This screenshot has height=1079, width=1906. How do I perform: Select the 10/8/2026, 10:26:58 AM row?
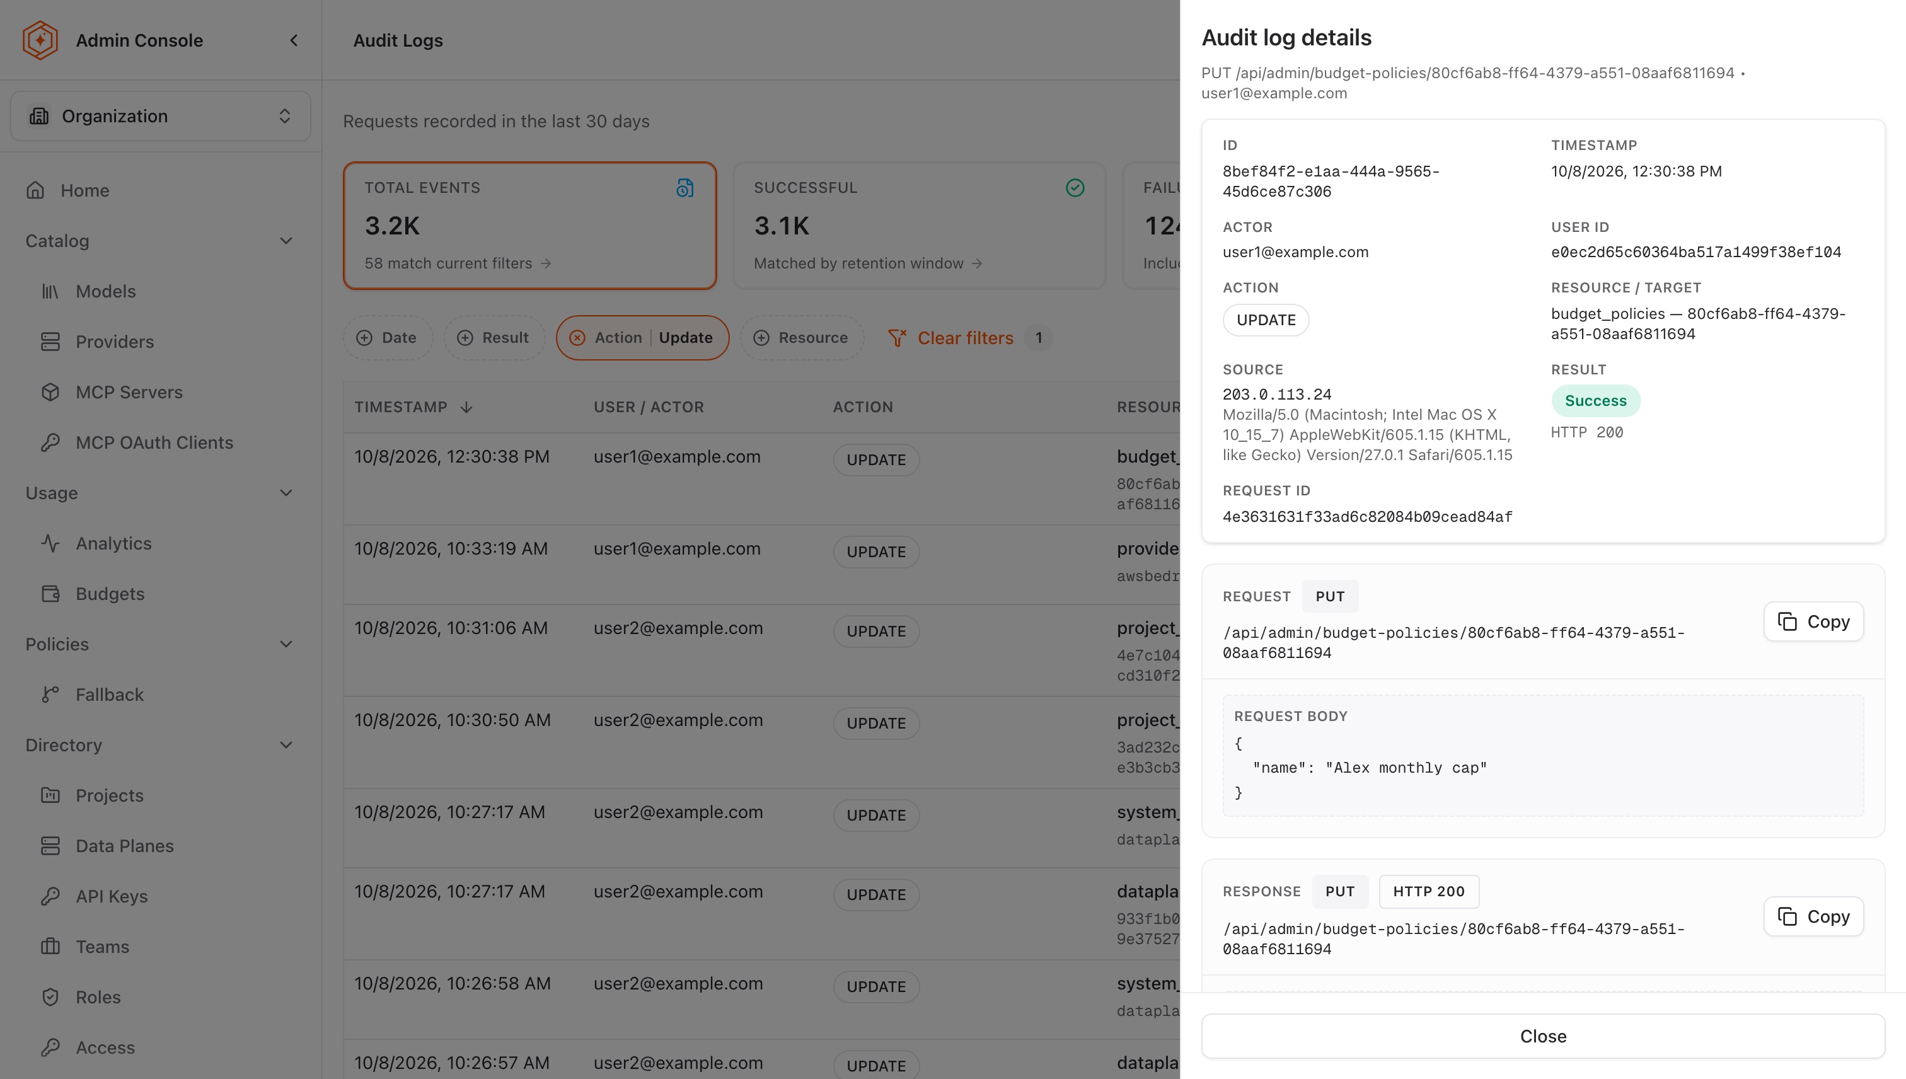pyautogui.click(x=761, y=1000)
